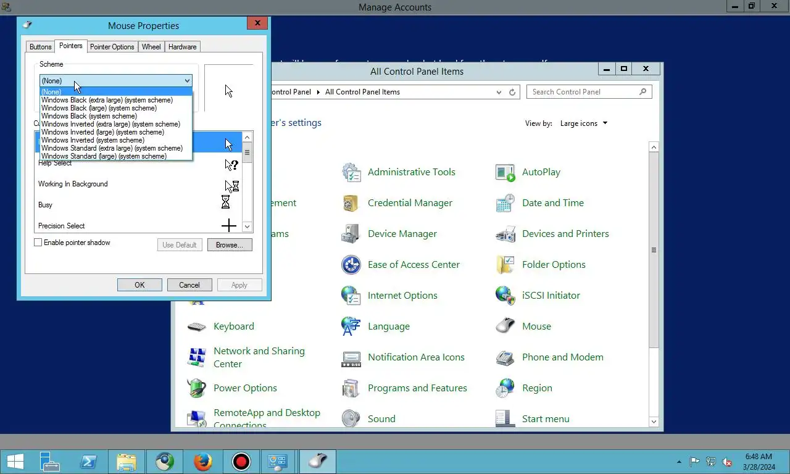790x474 pixels.
Task: Open Network and Sharing Center icon
Action: tap(197, 357)
